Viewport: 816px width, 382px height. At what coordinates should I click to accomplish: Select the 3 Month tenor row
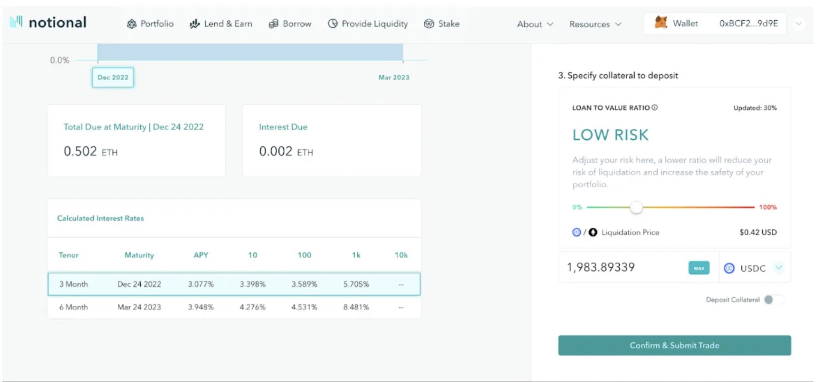click(234, 284)
